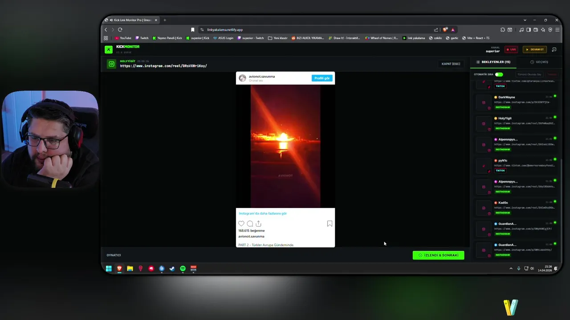Click the LIVE status button
This screenshot has height=320, width=570.
pos(511,49)
